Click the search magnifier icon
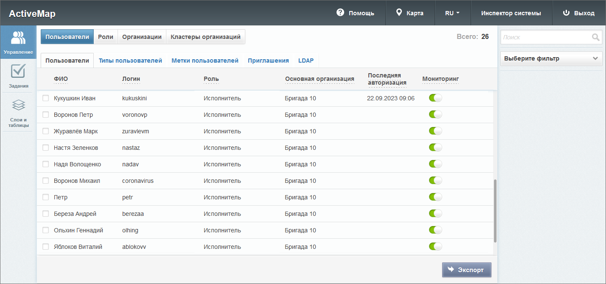This screenshot has height=284, width=606. (595, 37)
